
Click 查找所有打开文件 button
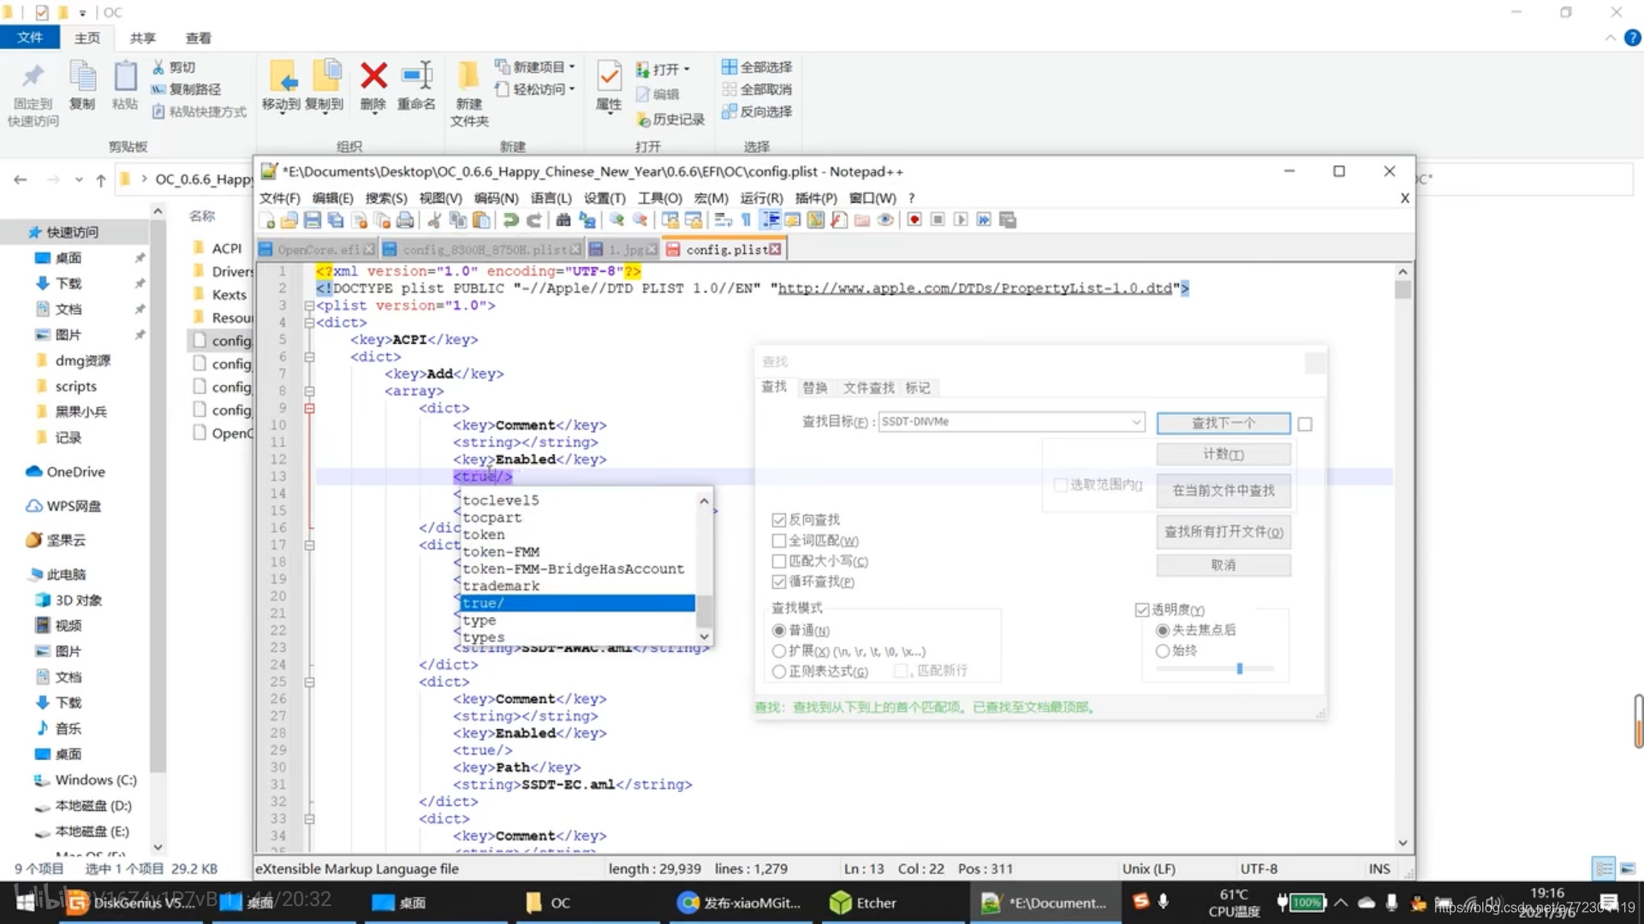(1224, 532)
